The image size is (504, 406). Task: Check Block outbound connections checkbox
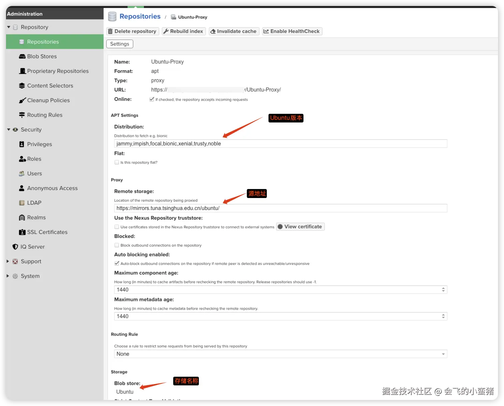click(117, 245)
